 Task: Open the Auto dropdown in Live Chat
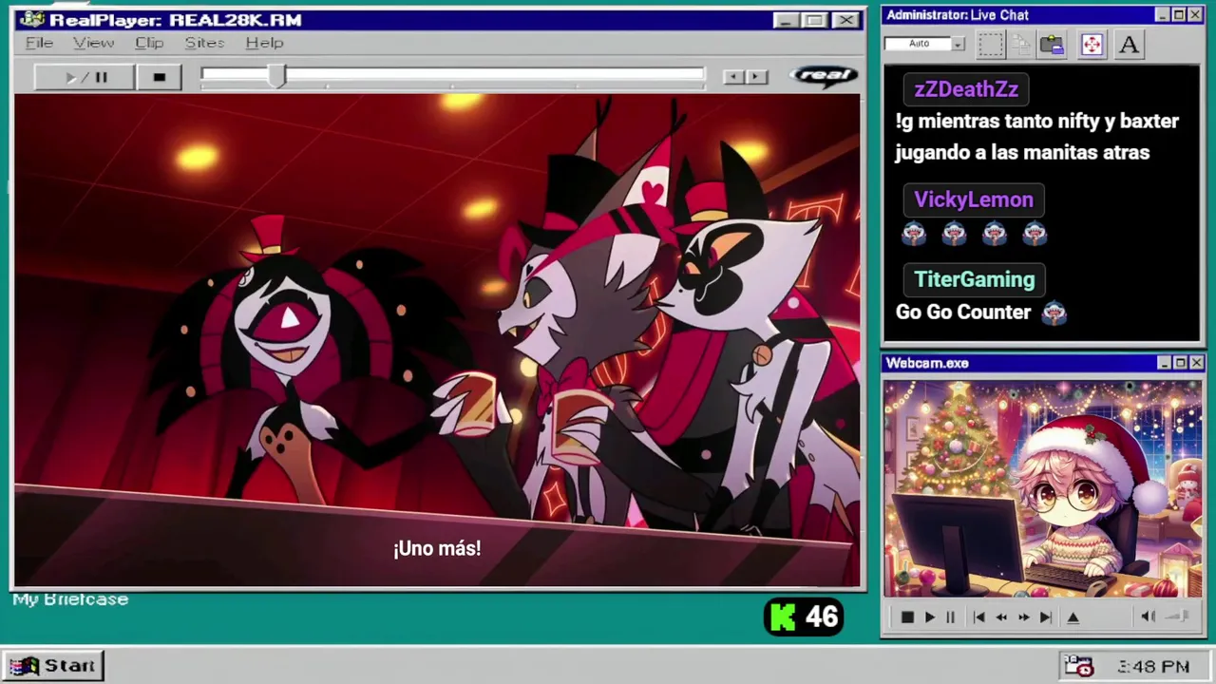coord(958,44)
